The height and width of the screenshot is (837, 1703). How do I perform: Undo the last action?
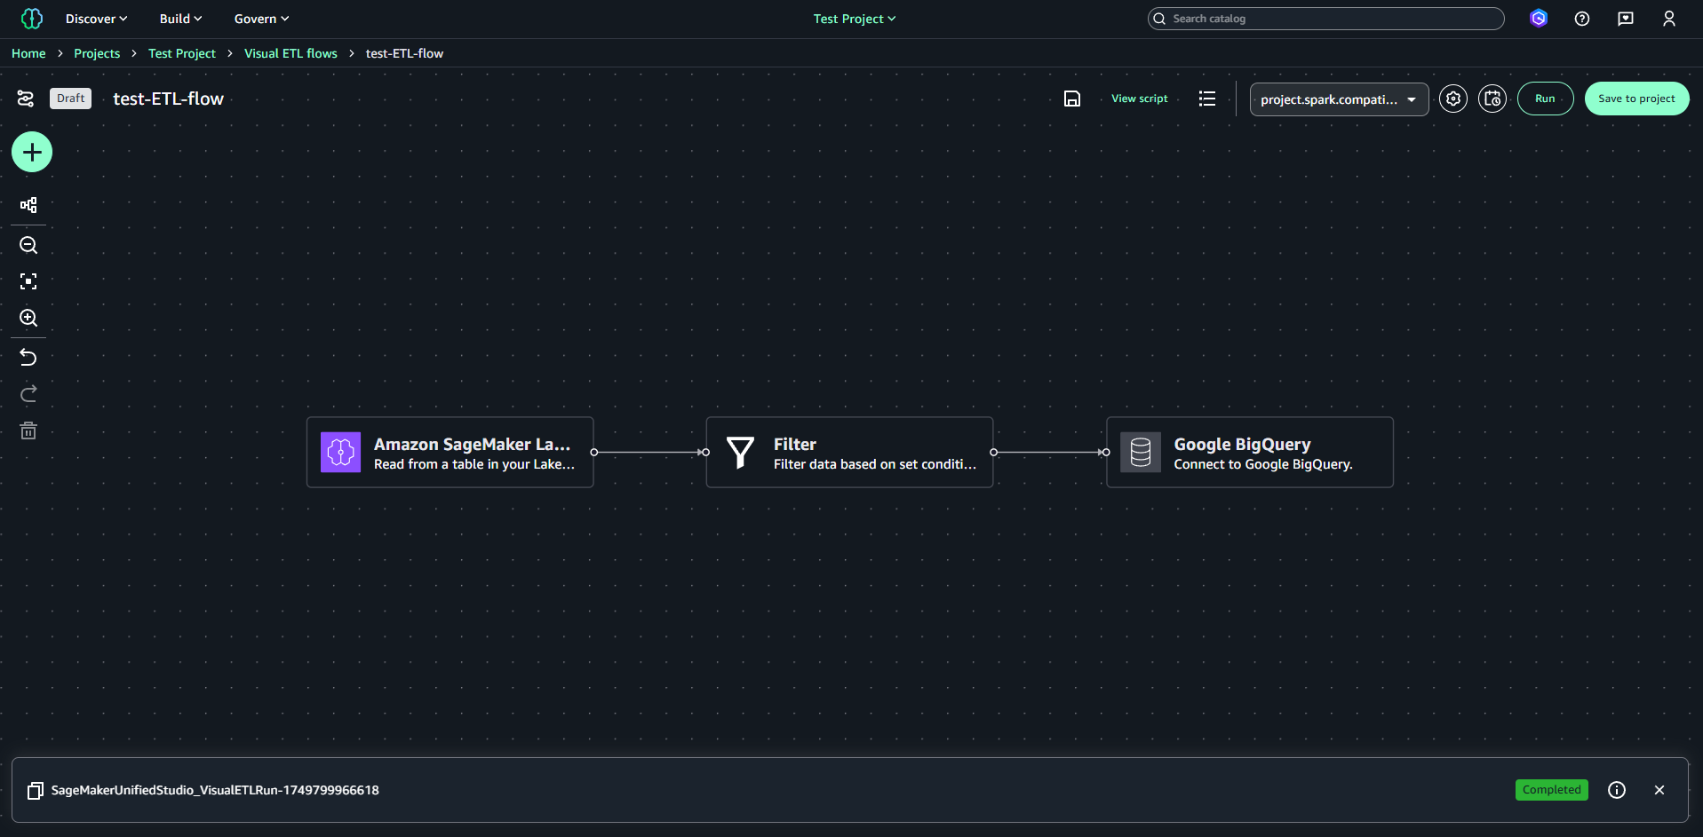[28, 357]
